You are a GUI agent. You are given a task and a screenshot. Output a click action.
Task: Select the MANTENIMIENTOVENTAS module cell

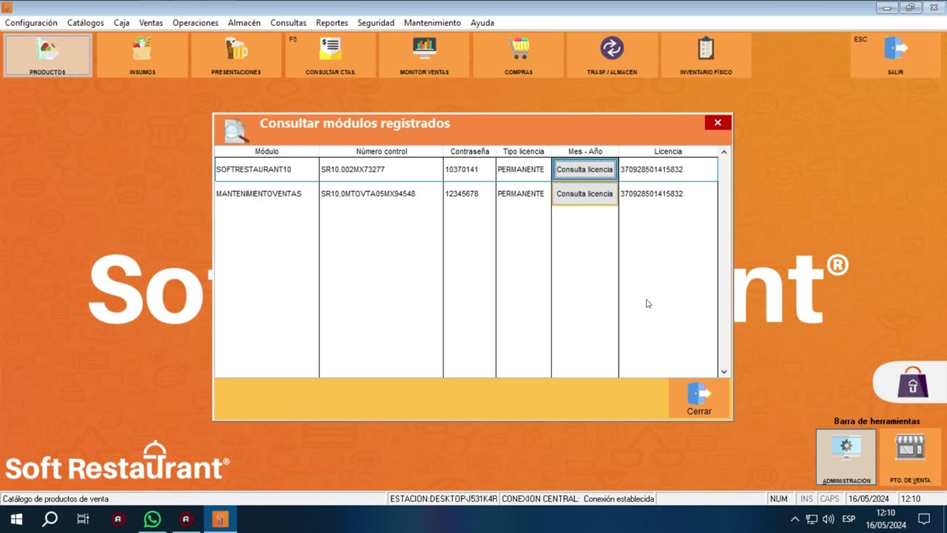[267, 194]
